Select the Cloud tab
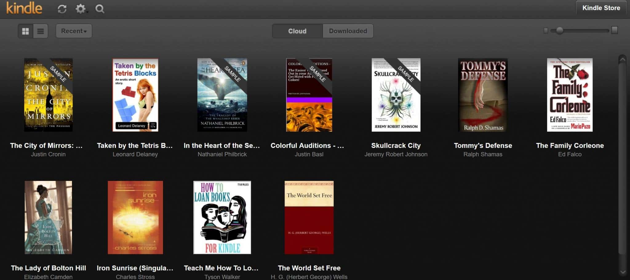 [x=297, y=31]
